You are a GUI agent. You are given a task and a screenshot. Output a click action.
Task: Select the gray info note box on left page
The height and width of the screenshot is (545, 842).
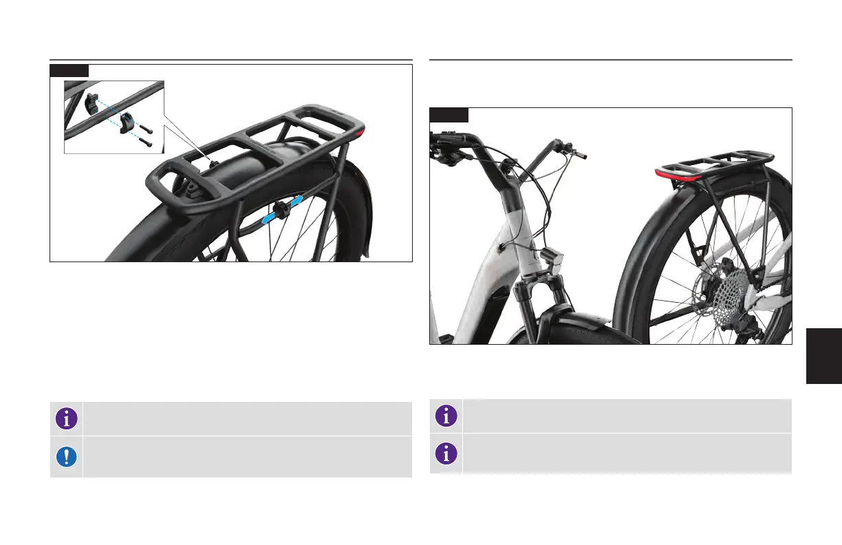[x=231, y=418]
